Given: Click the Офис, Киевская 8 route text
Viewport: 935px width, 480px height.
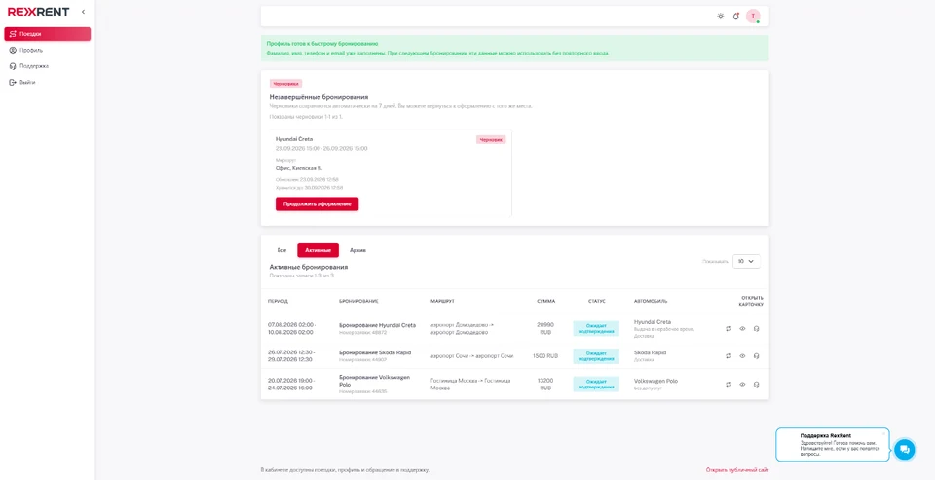Looking at the screenshot, I should pyautogui.click(x=299, y=168).
